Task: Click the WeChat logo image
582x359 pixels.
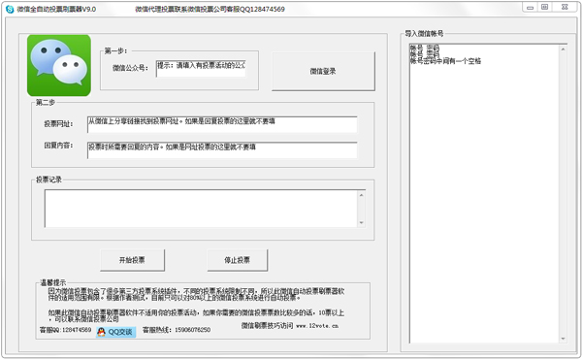Action: (x=59, y=65)
